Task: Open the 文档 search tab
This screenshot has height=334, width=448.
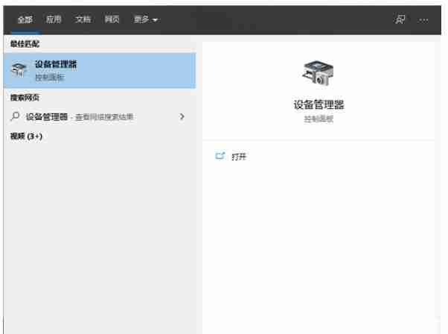Action: pyautogui.click(x=83, y=19)
